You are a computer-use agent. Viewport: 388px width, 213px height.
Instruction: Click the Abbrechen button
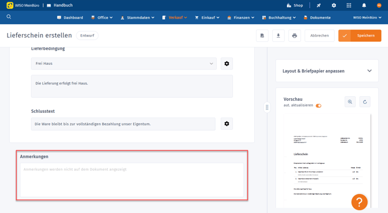(320, 36)
